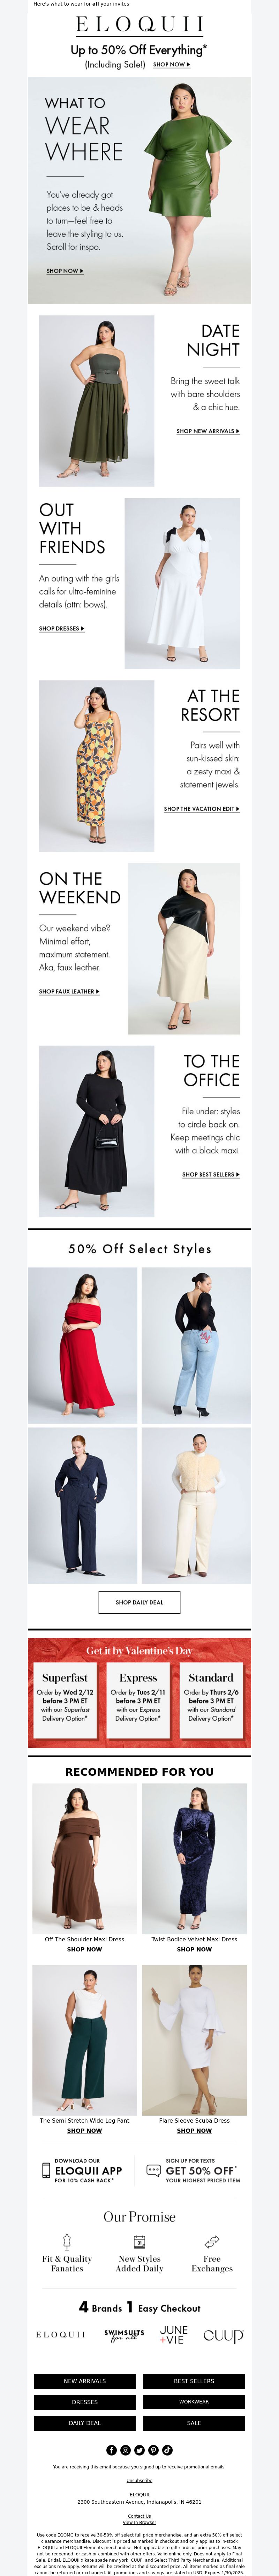The image size is (279, 2576).
Task: Open the Instagram social icon
Action: pyautogui.click(x=125, y=2450)
